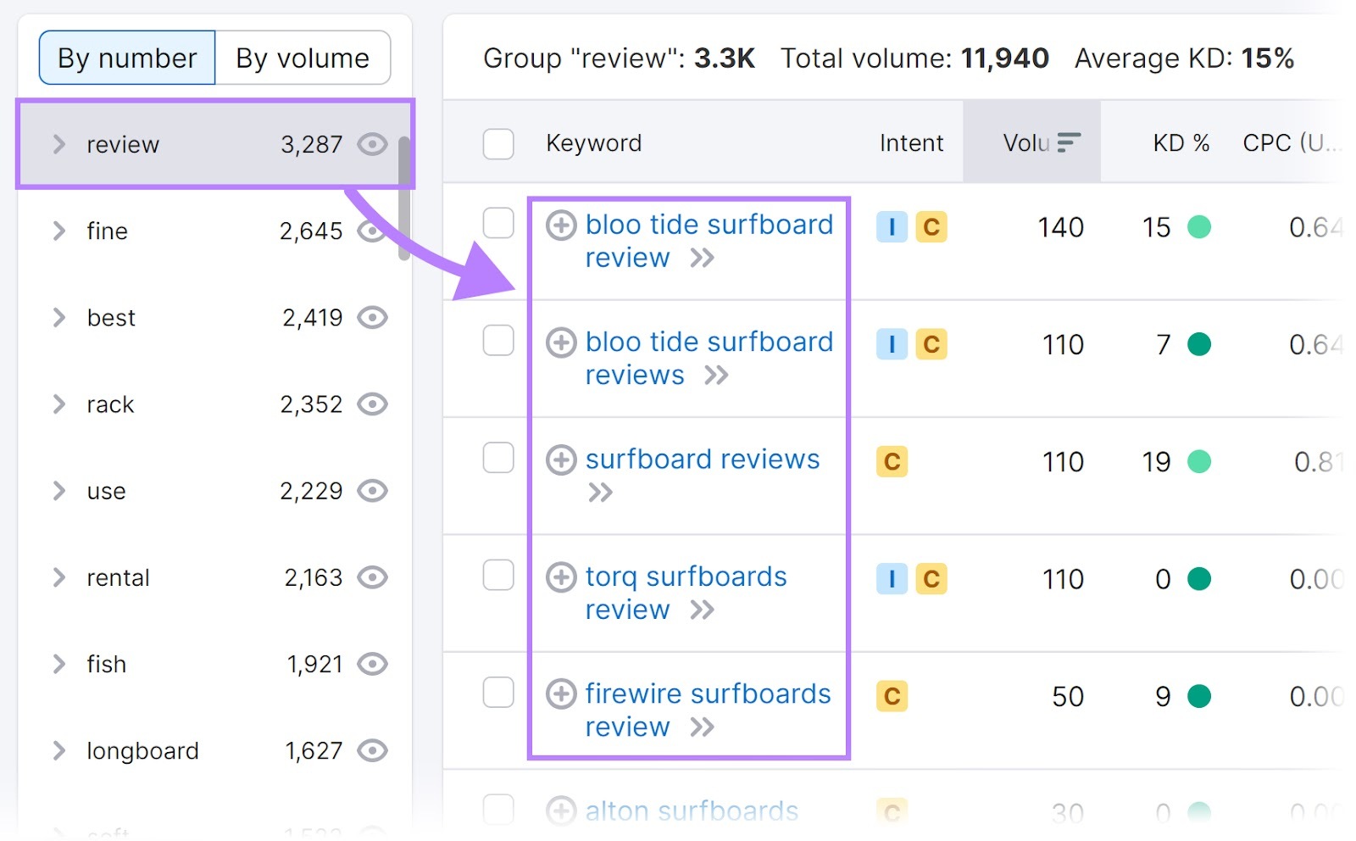Click double-arrow icon for 'torq surfboards review'
Screen dimensions: 1356x841
pos(702,610)
